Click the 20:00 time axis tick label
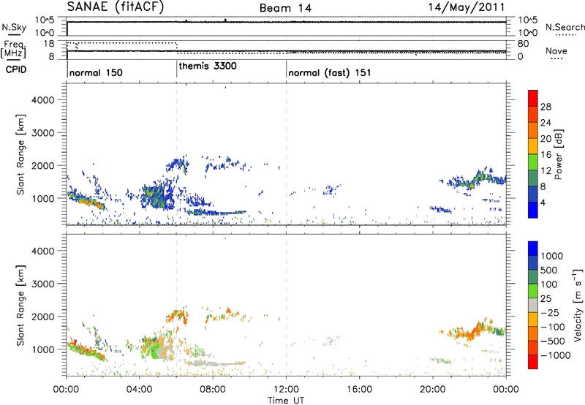 433,390
